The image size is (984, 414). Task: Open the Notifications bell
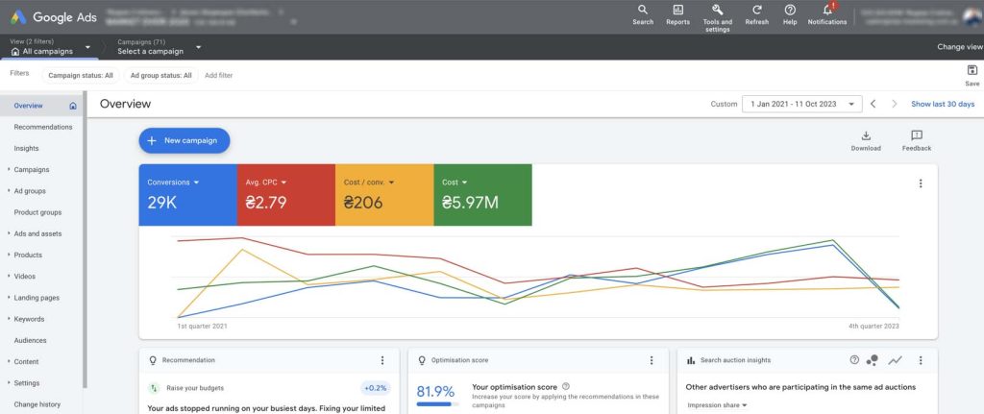click(x=827, y=11)
